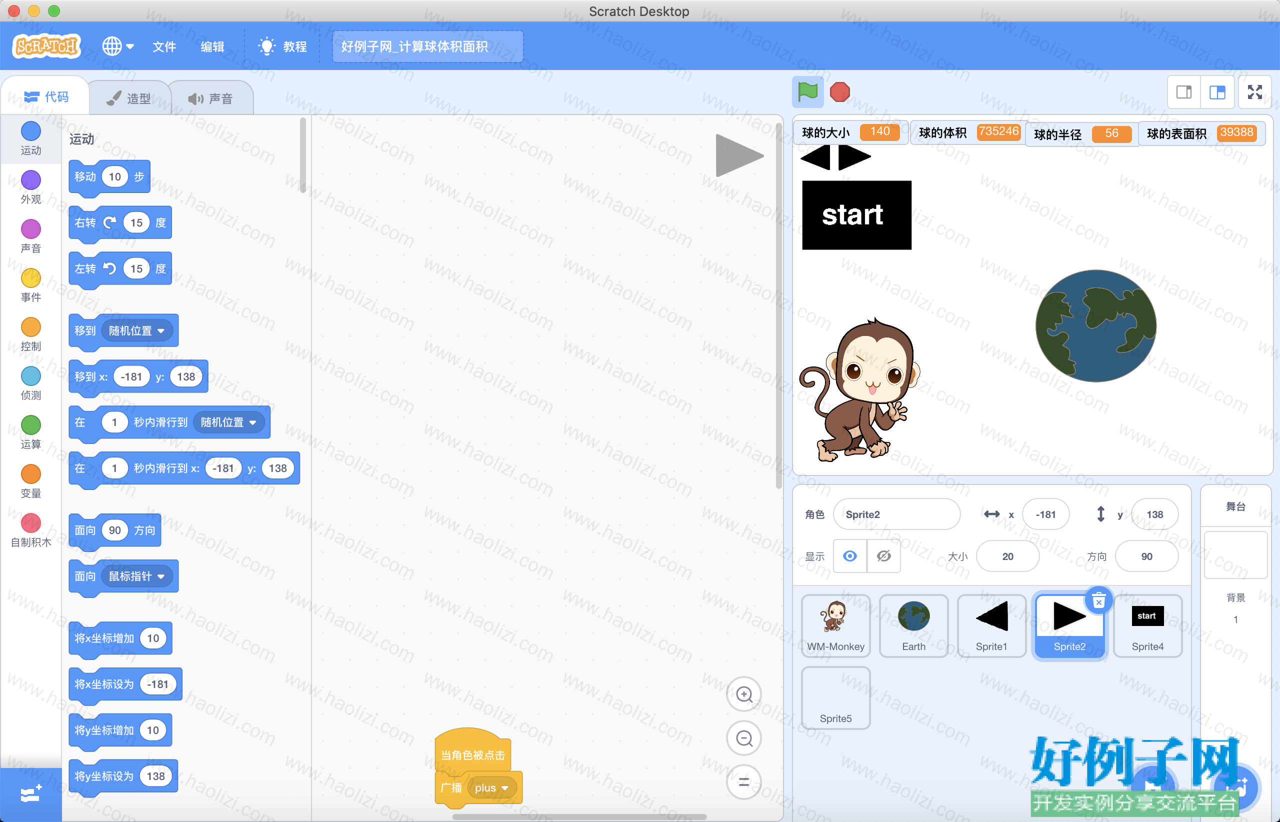Open the 编辑 menu
Image resolution: width=1280 pixels, height=822 pixels.
212,46
